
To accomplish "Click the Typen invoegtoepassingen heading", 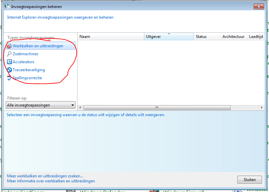I will coord(31,38).
